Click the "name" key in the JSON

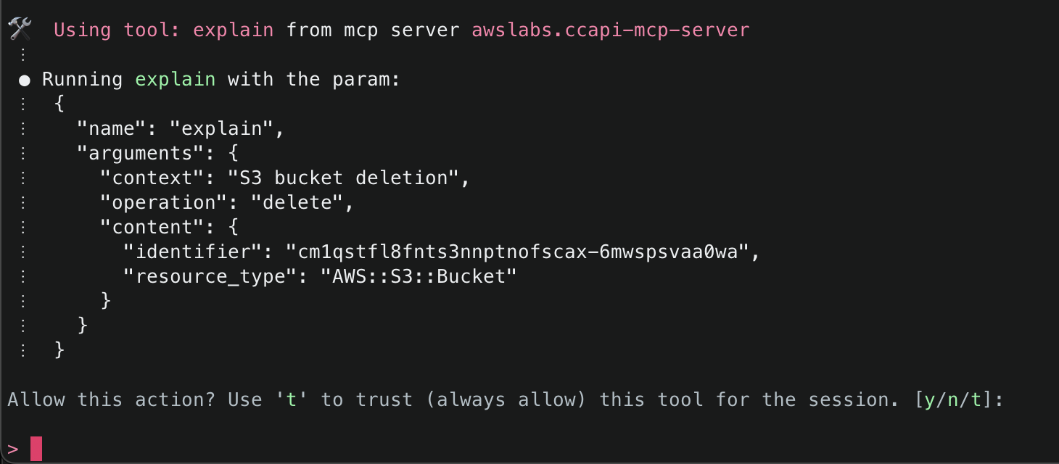point(112,128)
